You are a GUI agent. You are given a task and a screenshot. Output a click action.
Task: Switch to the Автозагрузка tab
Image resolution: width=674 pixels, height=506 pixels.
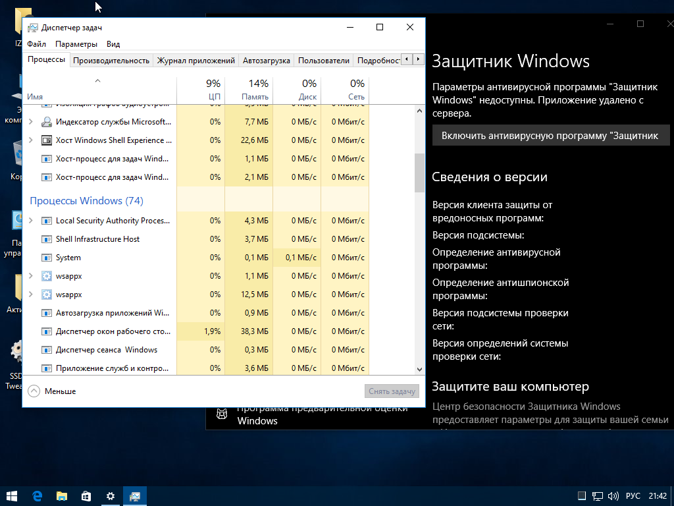pyautogui.click(x=266, y=61)
